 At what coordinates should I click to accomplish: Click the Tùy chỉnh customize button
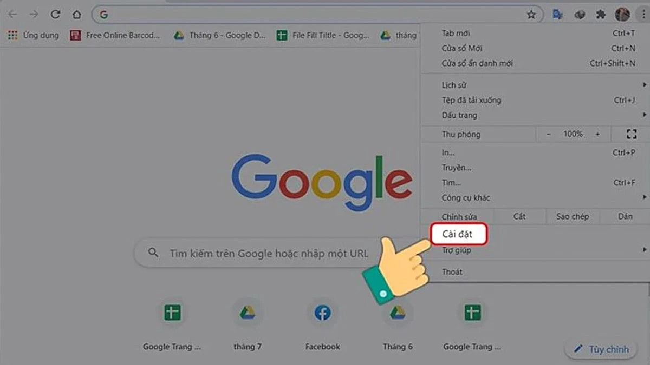point(602,349)
